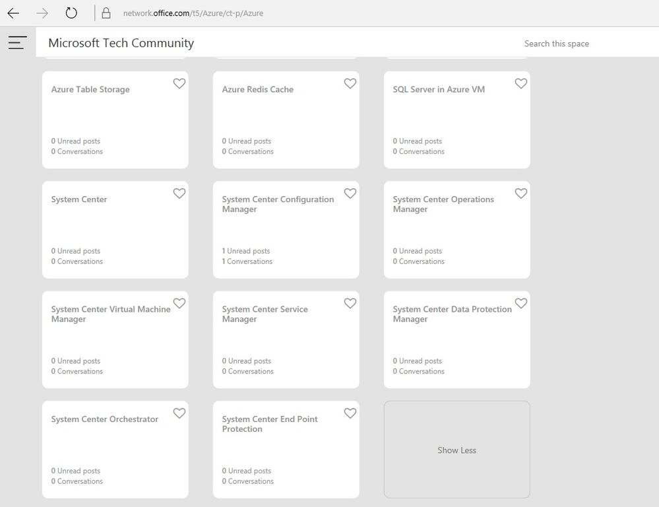Click the Search this space field
The height and width of the screenshot is (507, 659).
pyautogui.click(x=557, y=44)
